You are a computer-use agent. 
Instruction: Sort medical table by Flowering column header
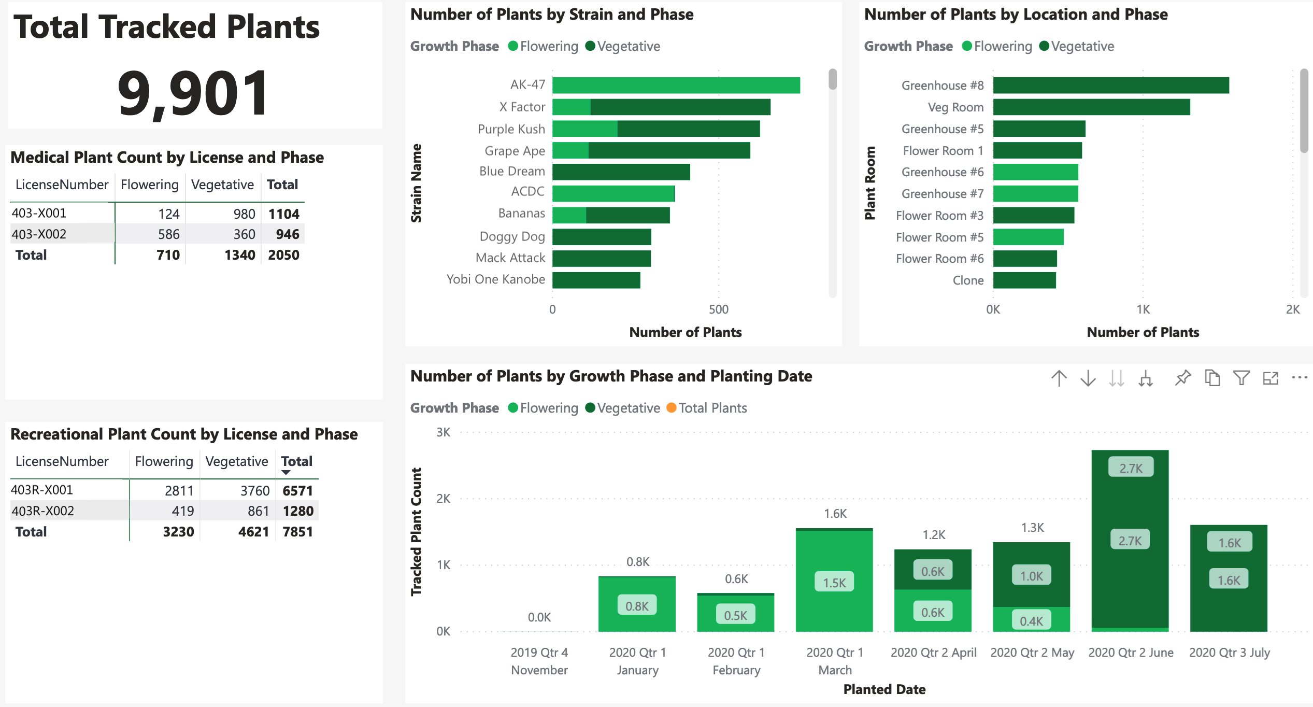click(x=149, y=185)
